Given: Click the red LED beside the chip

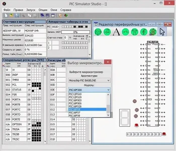Looking at the screenshot, I should (x=137, y=125).
